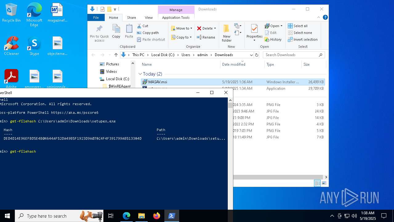This screenshot has width=394, height=222.
Task: Switch to large icons view in Explorer
Action: [x=324, y=183]
